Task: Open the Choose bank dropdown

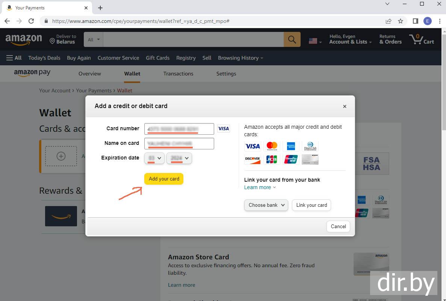Action: (266, 205)
